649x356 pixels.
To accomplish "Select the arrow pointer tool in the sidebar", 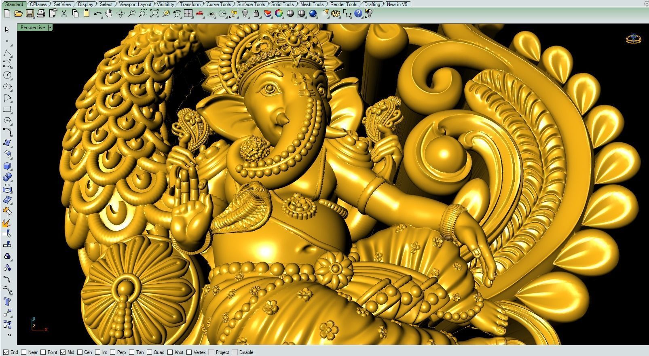I will (x=7, y=29).
